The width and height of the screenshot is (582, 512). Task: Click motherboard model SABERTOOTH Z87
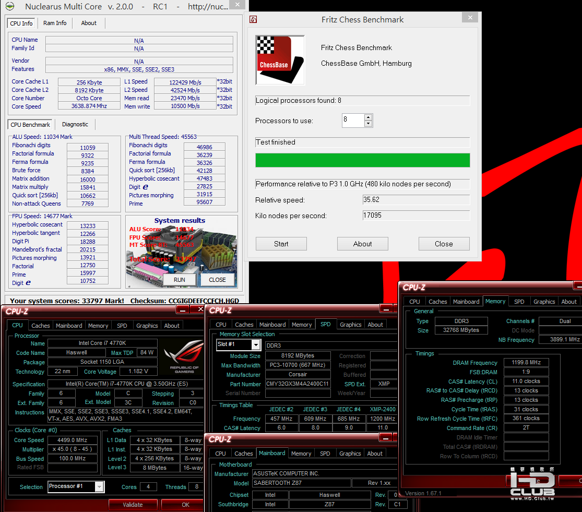pos(301,483)
